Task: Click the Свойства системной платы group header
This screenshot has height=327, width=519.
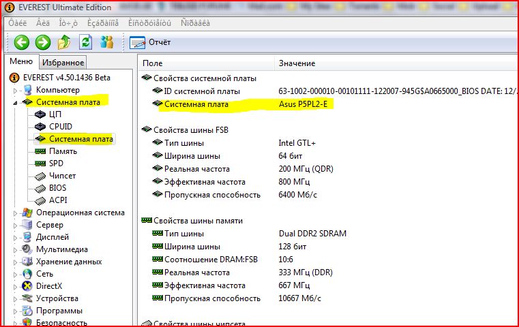Action: [x=205, y=78]
